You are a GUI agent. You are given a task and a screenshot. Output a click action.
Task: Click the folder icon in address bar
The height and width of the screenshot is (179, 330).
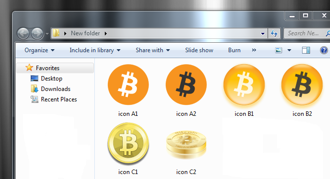click(x=56, y=33)
